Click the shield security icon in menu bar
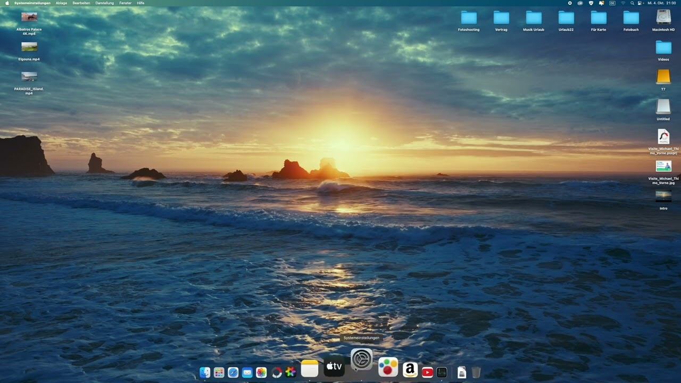Screen dimensions: 681x383 tap(591, 3)
